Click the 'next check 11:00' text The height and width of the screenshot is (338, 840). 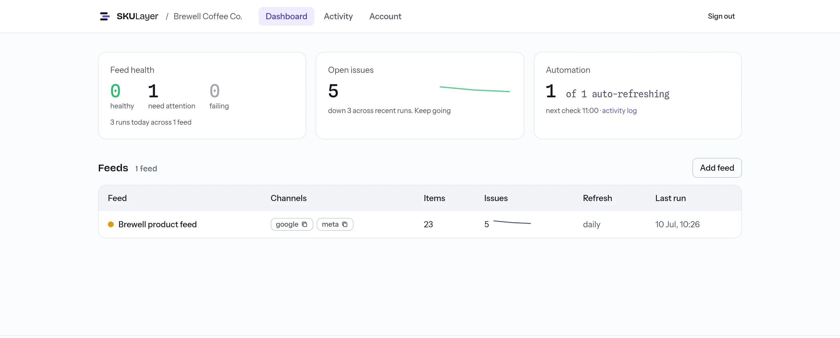pyautogui.click(x=572, y=111)
